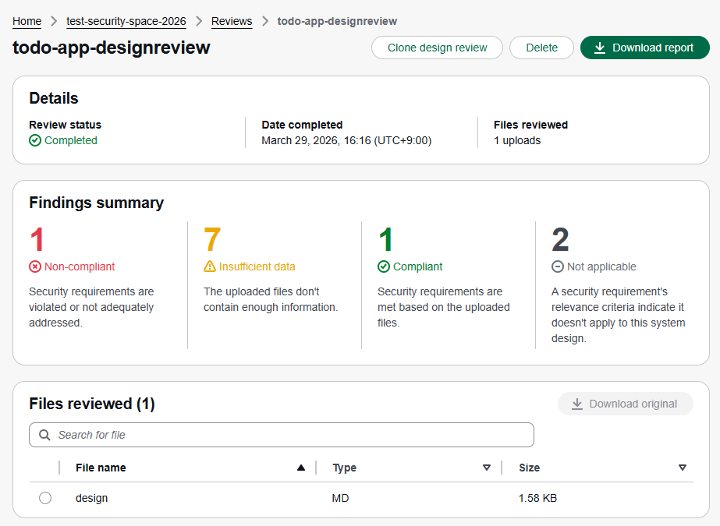Open test-security-space-2026 breadcrumb link

(x=126, y=21)
